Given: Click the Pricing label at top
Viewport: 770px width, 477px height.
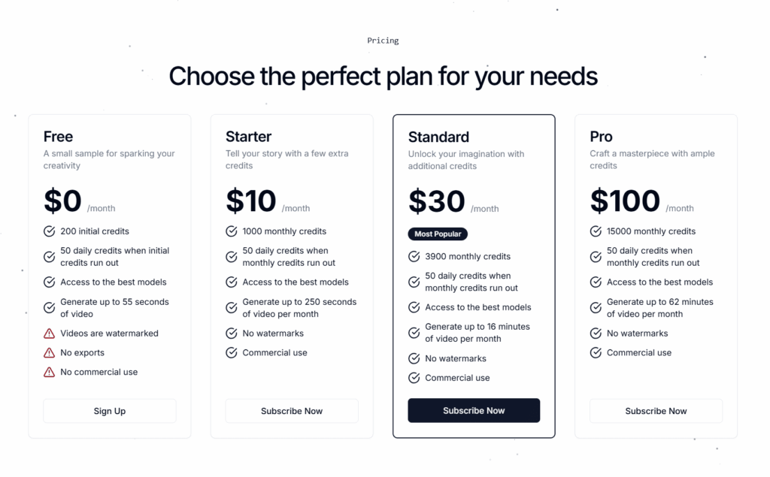Looking at the screenshot, I should pos(383,41).
